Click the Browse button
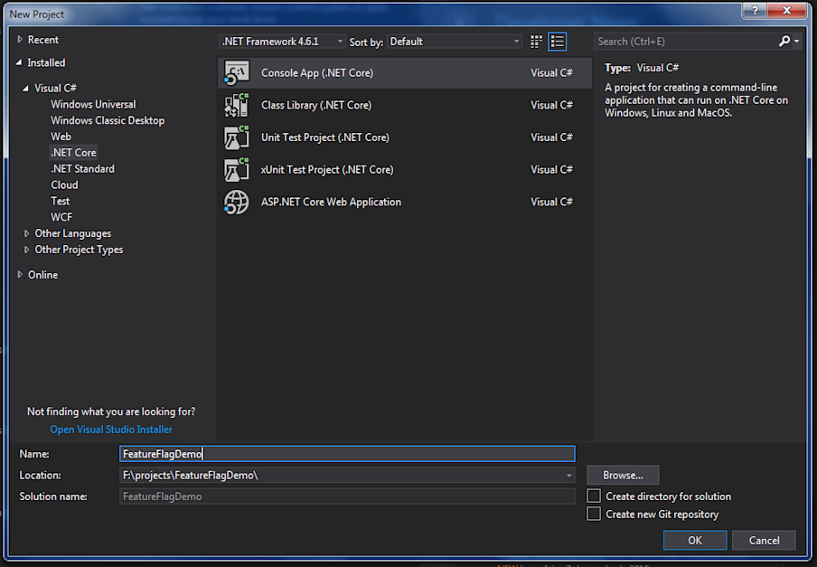817x567 pixels. (622, 475)
